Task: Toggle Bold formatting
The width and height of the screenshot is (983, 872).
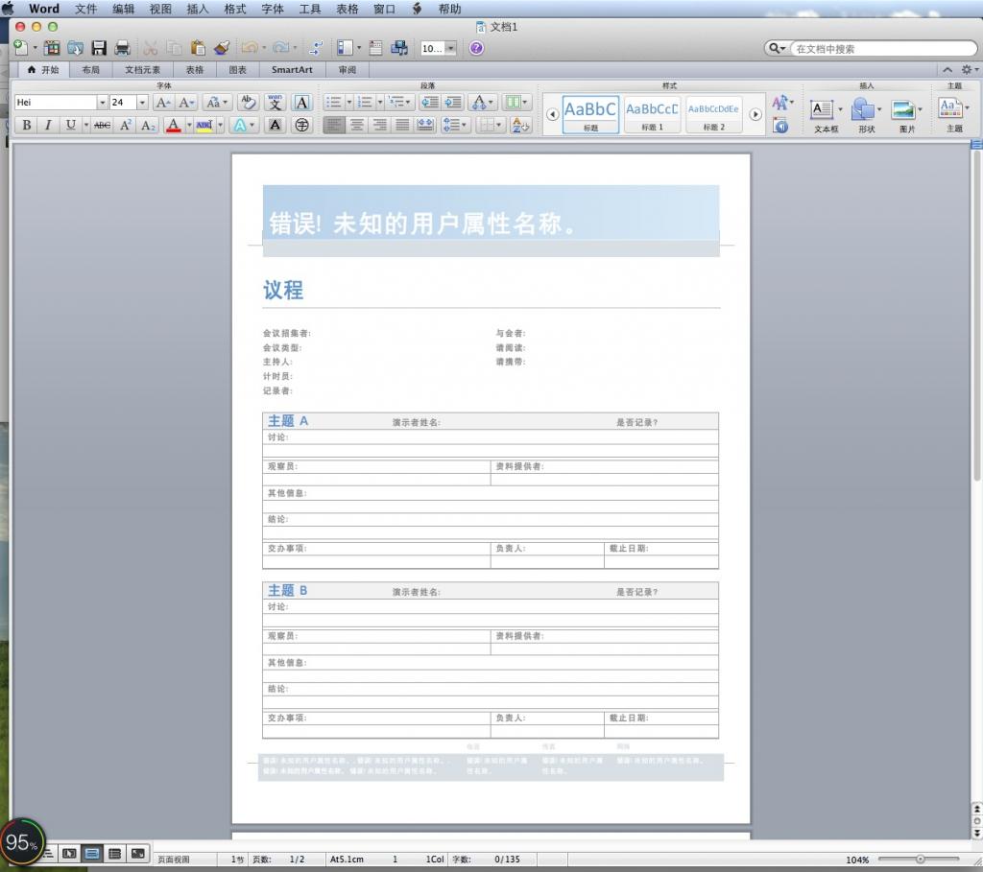Action: [x=26, y=126]
